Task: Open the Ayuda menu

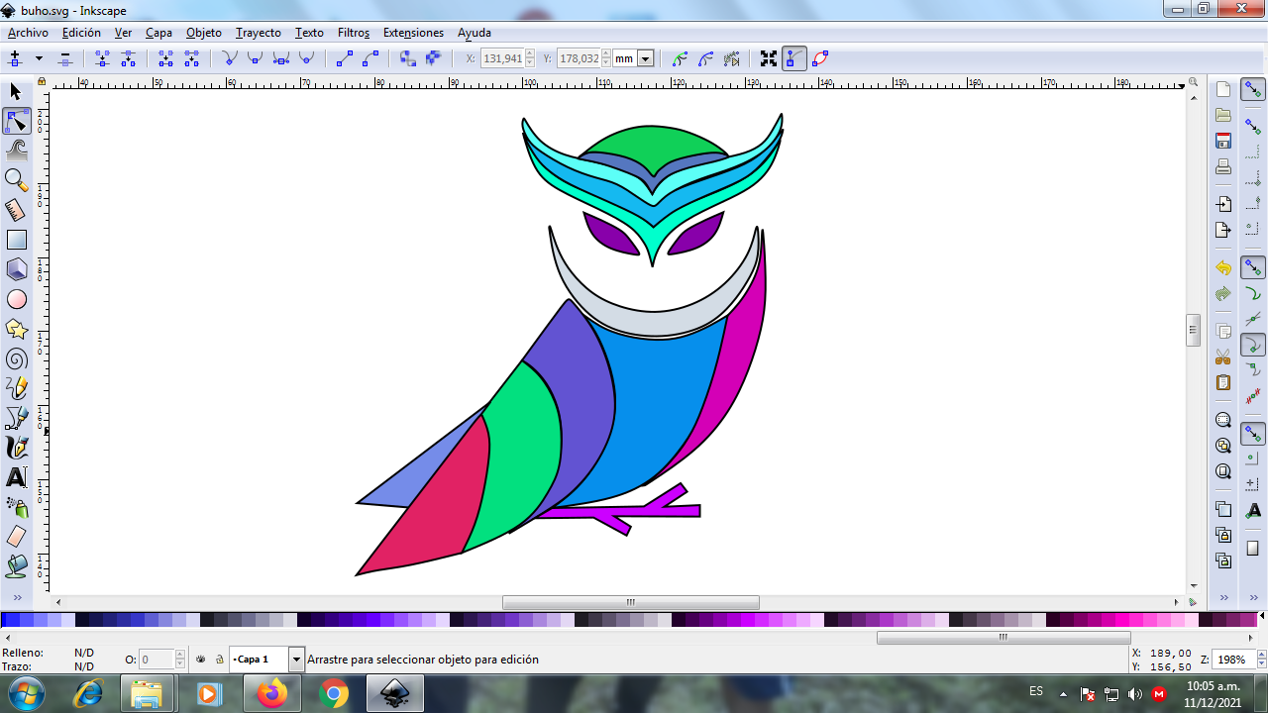Action: point(475,33)
